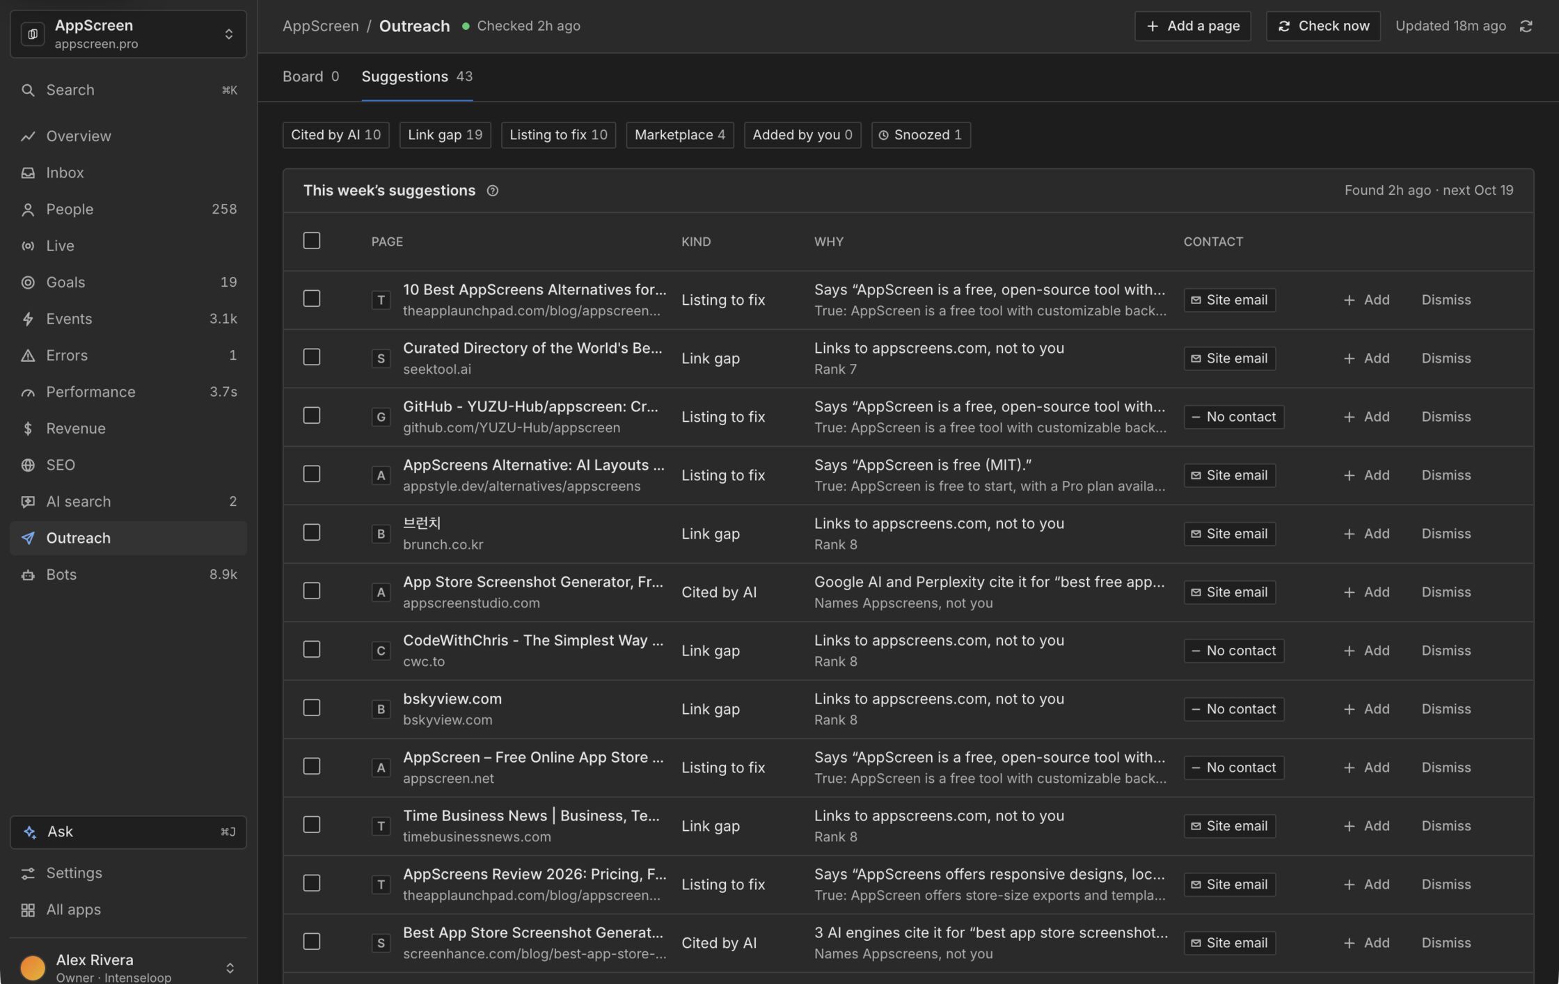The height and width of the screenshot is (984, 1559).
Task: Expand the Alex Rivera account menu
Action: coord(128,967)
